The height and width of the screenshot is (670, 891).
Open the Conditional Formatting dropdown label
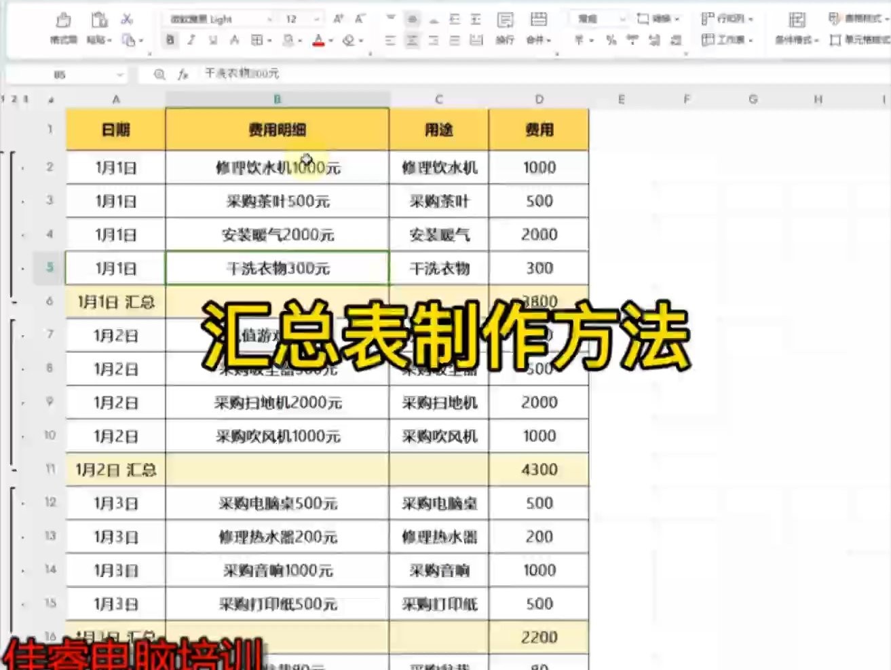pyautogui.click(x=797, y=41)
